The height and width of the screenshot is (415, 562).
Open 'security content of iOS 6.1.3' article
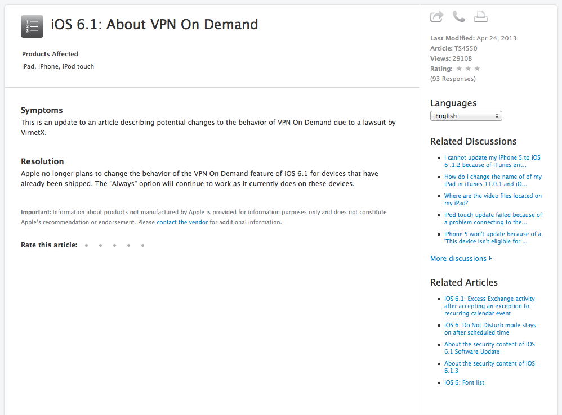click(489, 367)
